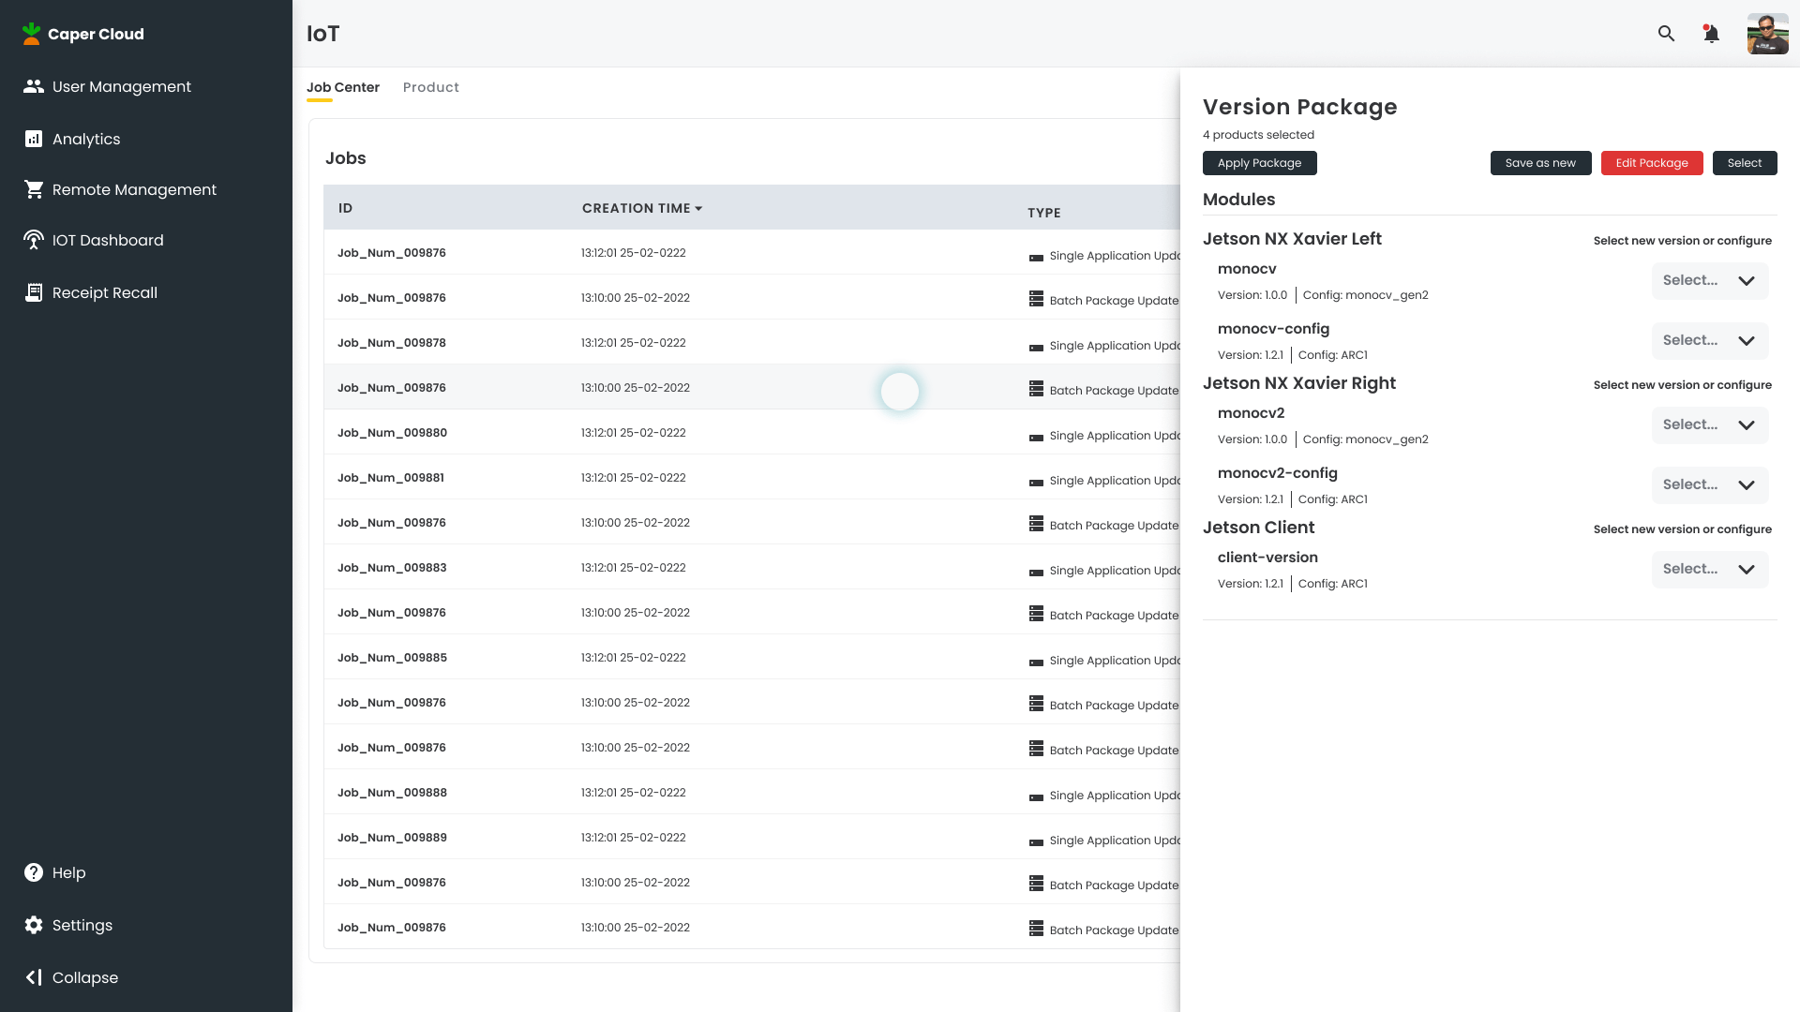Viewport: 1800px width, 1012px height.
Task: Open the search magnifier icon
Action: pos(1666,34)
